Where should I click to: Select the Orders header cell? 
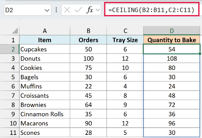pos(88,40)
